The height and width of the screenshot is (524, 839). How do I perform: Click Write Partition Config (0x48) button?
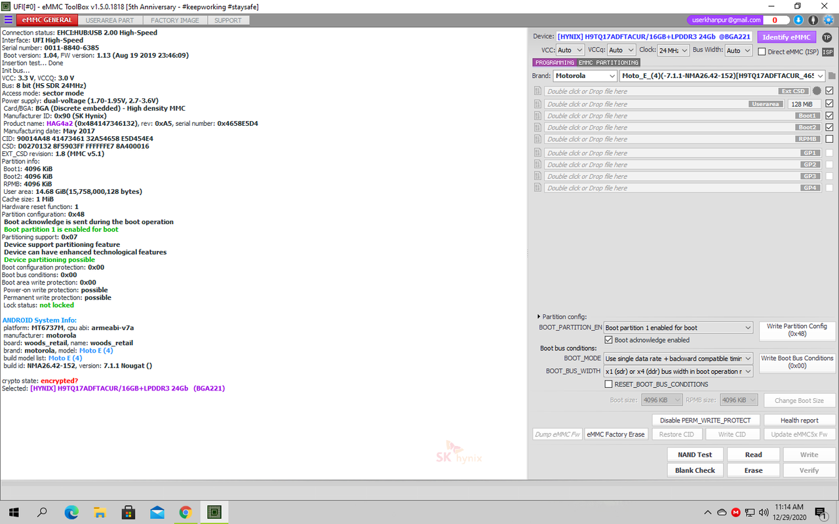[x=797, y=330]
